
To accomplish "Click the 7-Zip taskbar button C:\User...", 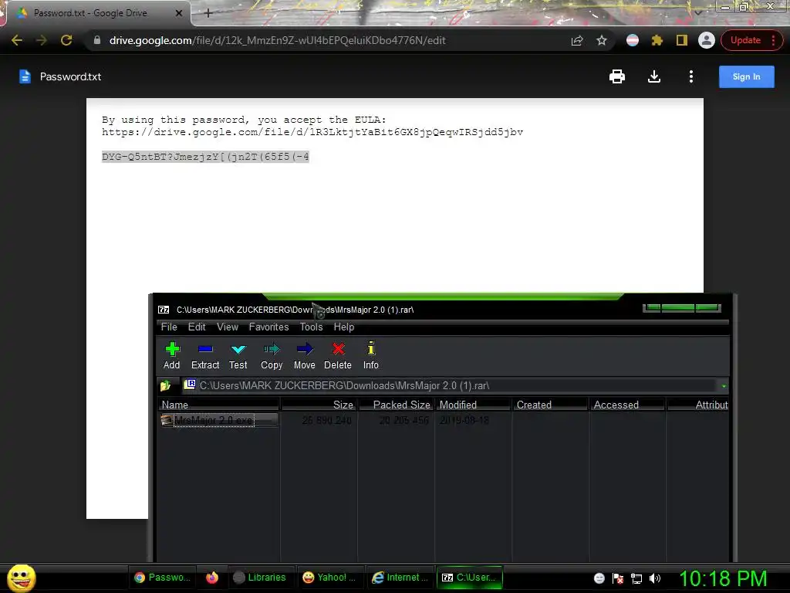I will point(469,578).
